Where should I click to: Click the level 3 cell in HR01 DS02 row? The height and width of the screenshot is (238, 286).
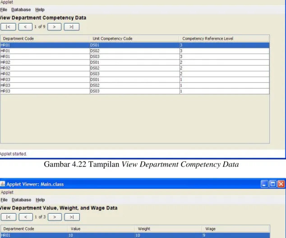tap(224, 51)
